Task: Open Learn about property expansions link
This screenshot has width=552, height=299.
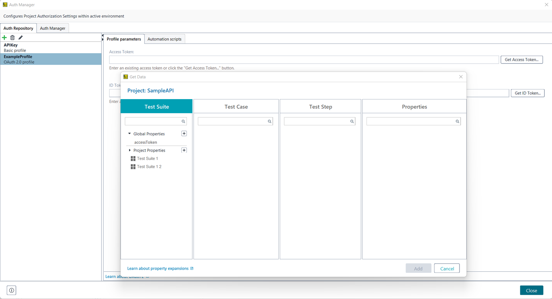Action: tap(158, 268)
